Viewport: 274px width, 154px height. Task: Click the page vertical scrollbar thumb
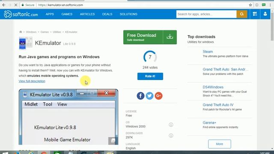pyautogui.click(x=272, y=26)
